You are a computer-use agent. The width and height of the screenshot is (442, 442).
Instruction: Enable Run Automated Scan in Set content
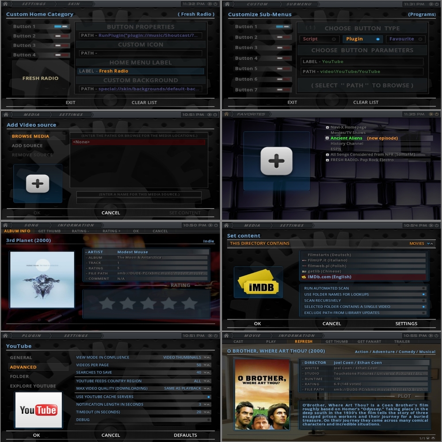423,288
